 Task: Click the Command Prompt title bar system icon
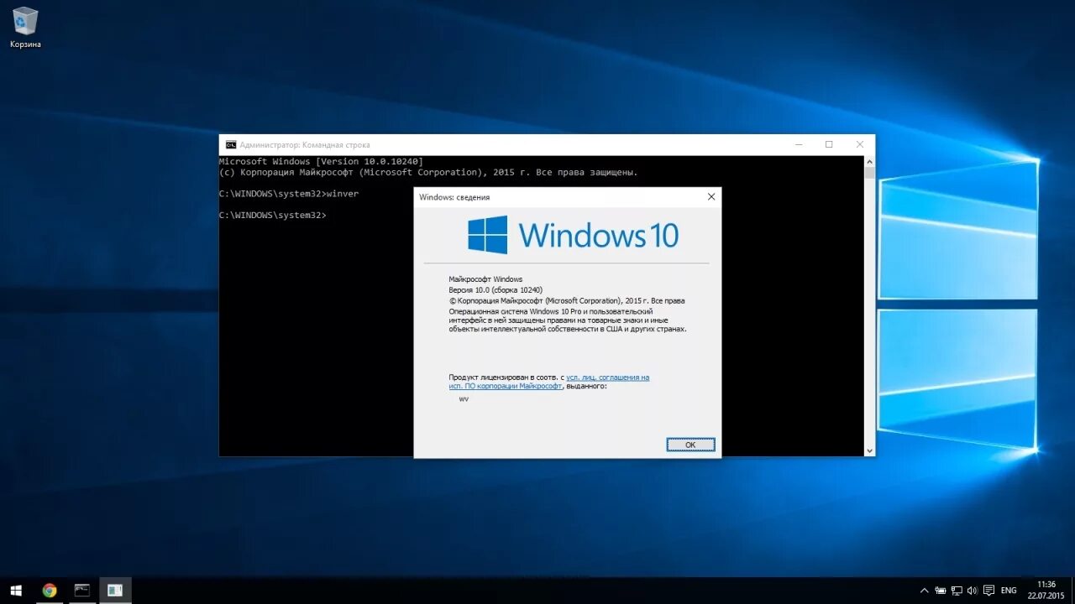231,144
